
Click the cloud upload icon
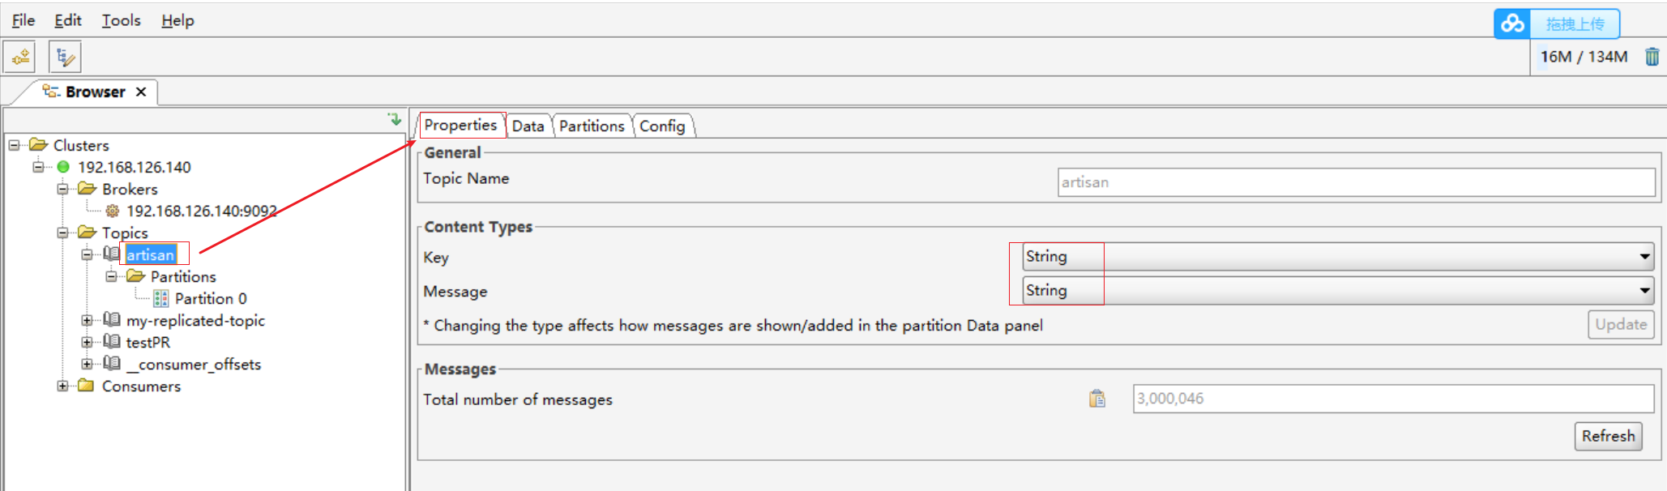coord(1512,23)
